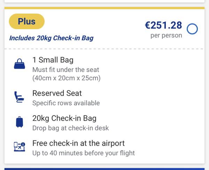
Task: Click the yellow Plus fare badge
Action: [27, 22]
